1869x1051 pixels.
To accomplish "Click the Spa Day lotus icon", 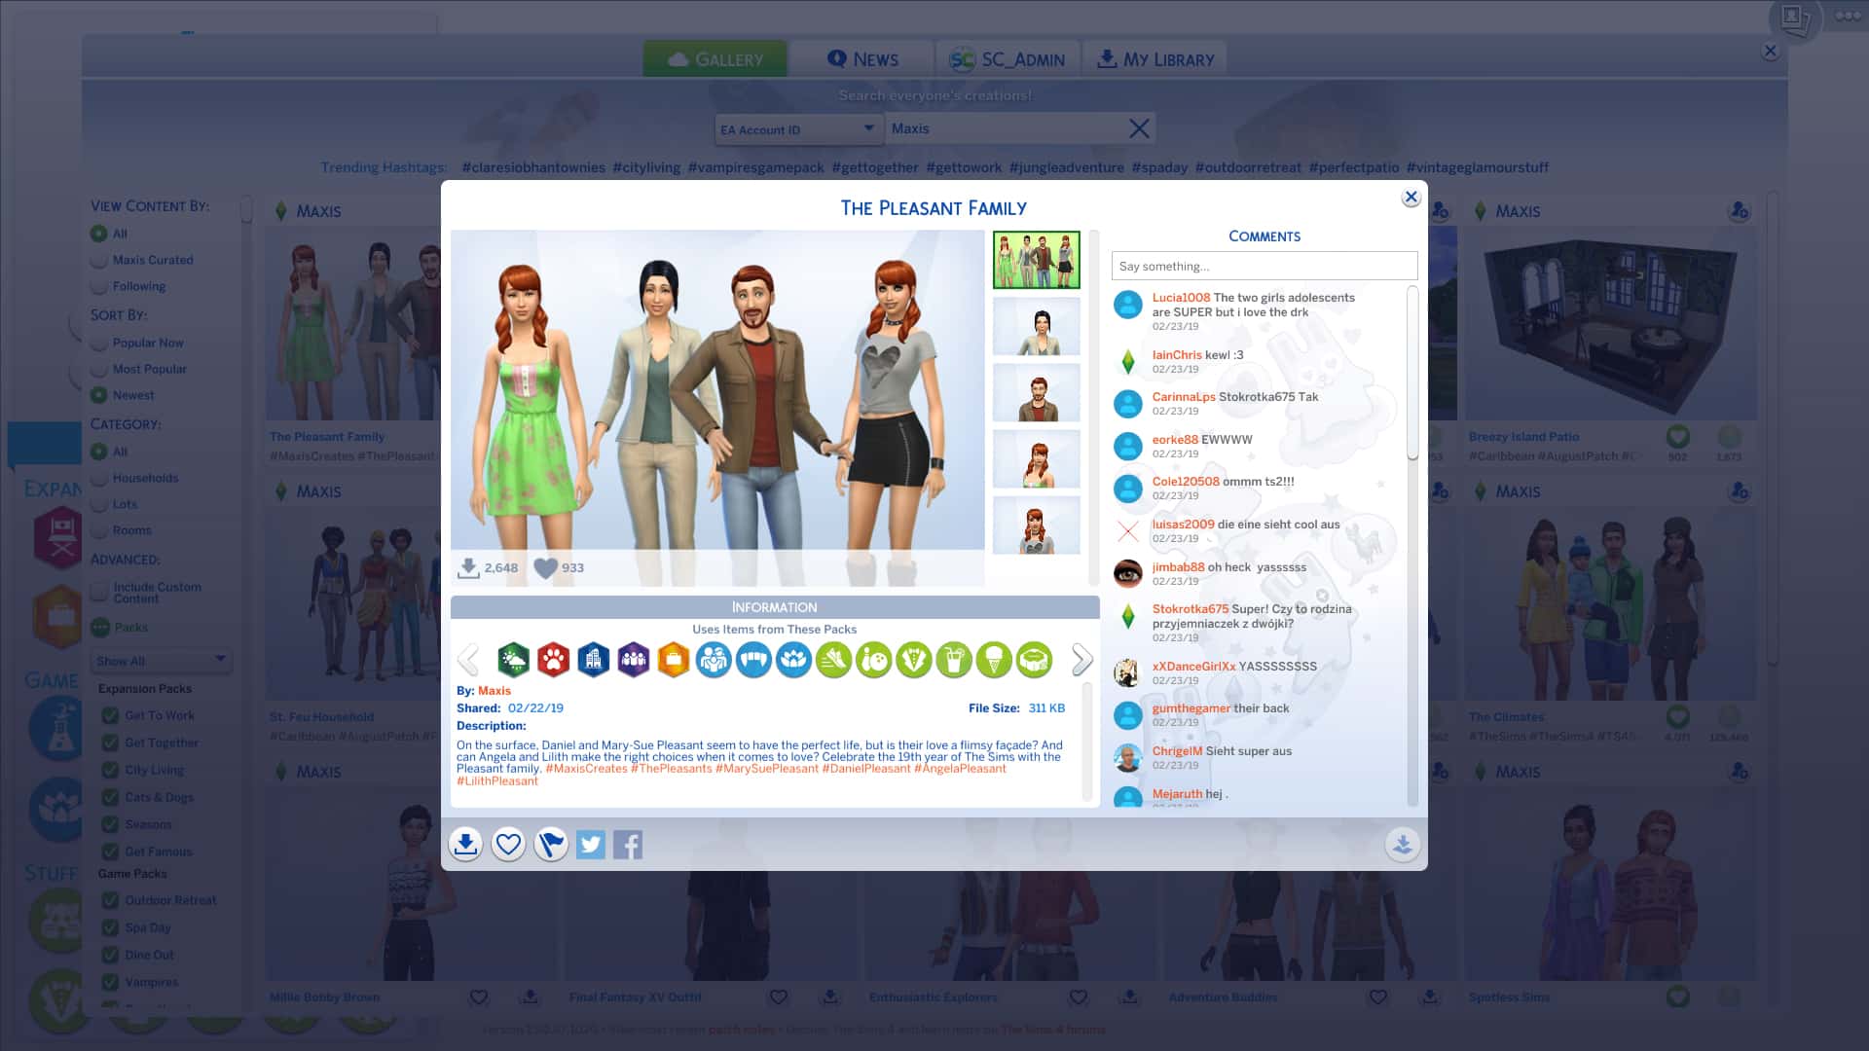I will point(793,660).
